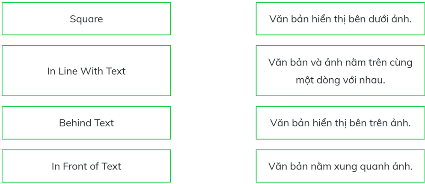Select 'Văn bản và ảnh nằm trên cùng một dòng' box

(x=340, y=71)
